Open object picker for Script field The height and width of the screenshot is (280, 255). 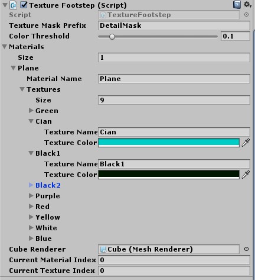(x=246, y=15)
